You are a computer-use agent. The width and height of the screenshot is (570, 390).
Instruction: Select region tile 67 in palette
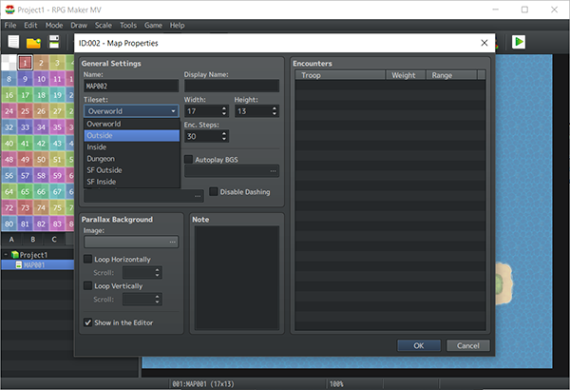[57, 191]
